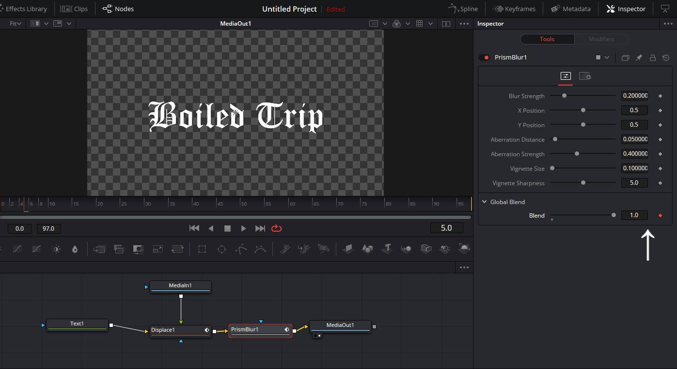Screen dimensions: 677x369
Task: Add a Merge 3D node
Action: (406, 249)
